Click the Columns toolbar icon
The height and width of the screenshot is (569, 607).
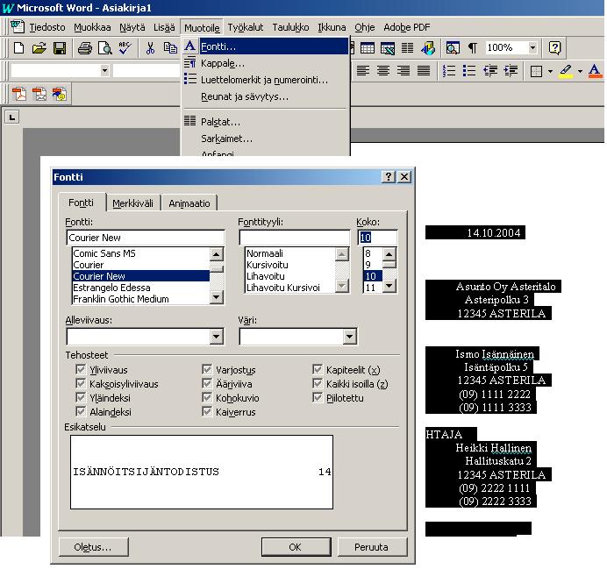tap(407, 48)
